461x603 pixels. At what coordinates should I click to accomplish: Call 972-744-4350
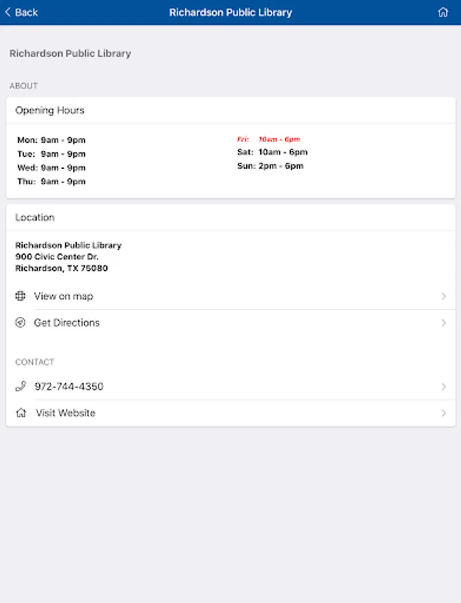(x=69, y=387)
